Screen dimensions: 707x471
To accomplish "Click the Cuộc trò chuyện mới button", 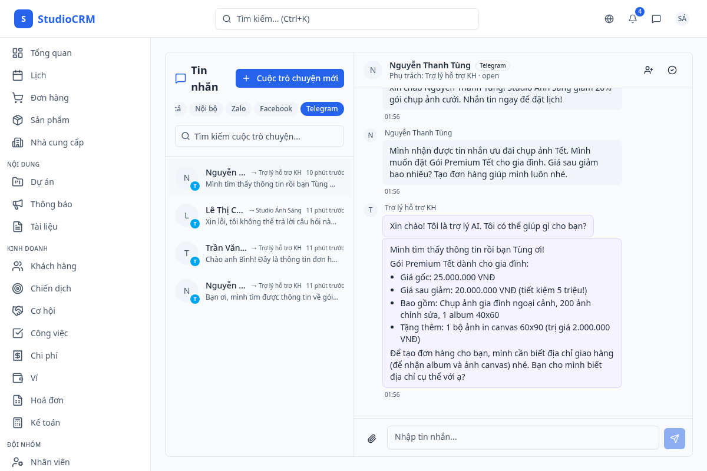I will pos(290,78).
